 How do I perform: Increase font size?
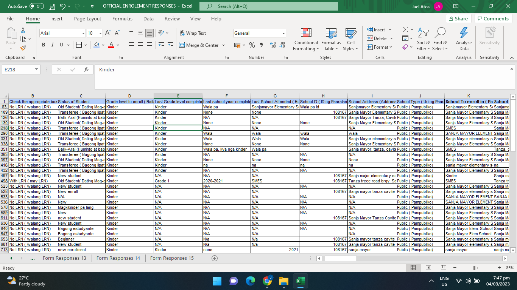[x=108, y=33]
